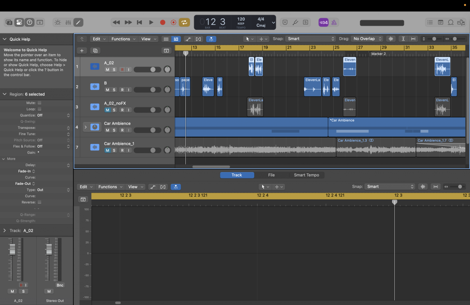
Task: Click the Rewind transport button
Action: point(116,22)
